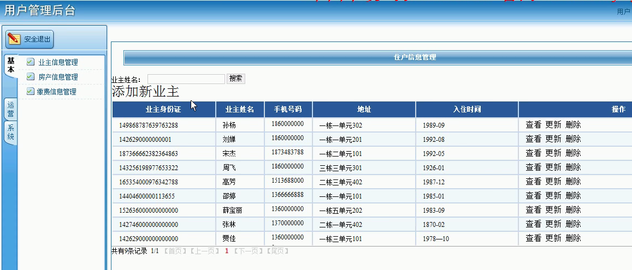Image resolution: width=632 pixels, height=270 pixels.
Task: Select page number 1 in pagination
Action: coord(227,251)
